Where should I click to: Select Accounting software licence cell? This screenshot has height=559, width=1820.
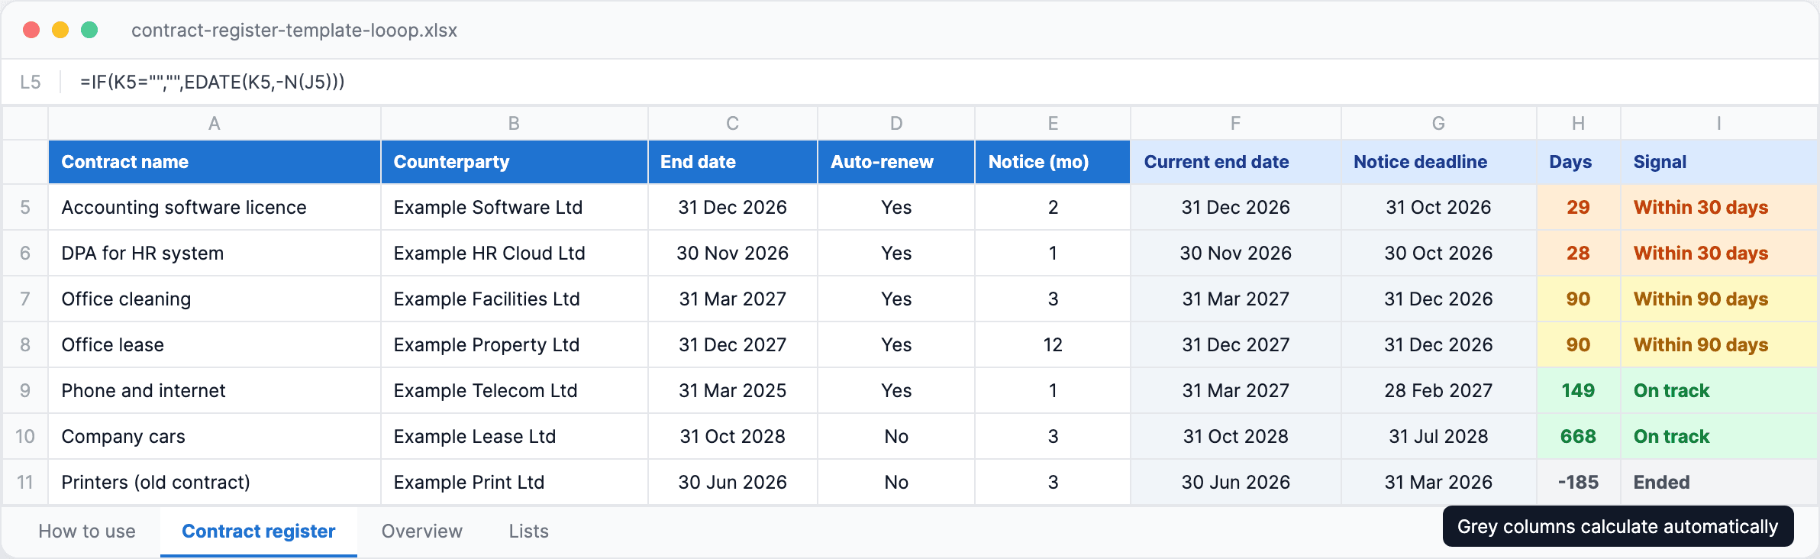pyautogui.click(x=215, y=207)
